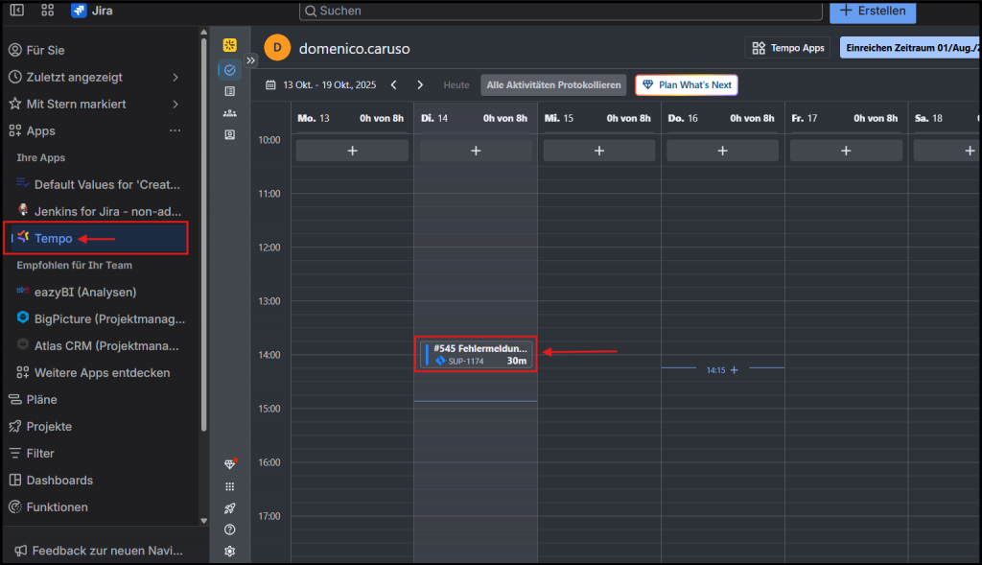
Task: Expand the Zuletzt angezeigt submenu
Action: [x=175, y=77]
